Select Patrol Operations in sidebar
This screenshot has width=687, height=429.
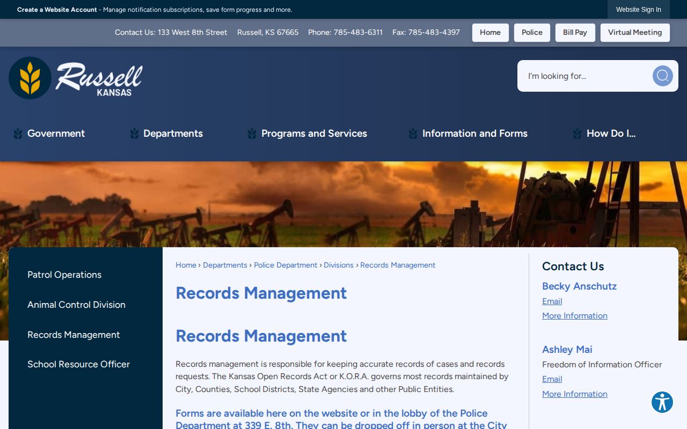coord(64,275)
